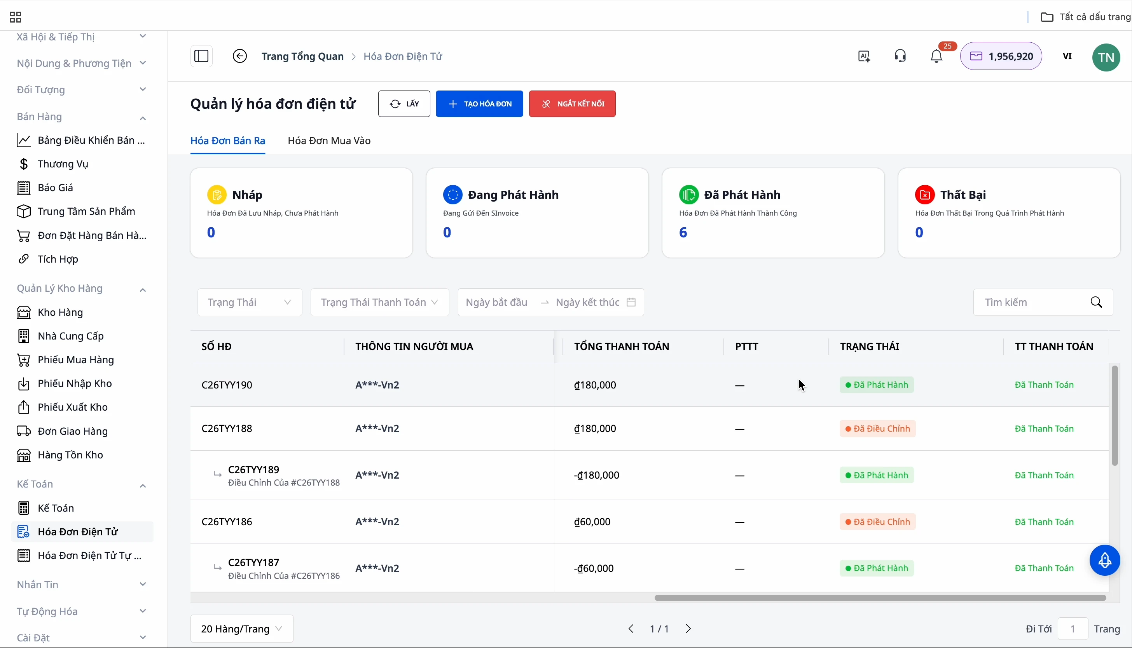Toggle the sidebar panel icon
1132x648 pixels.
point(201,56)
